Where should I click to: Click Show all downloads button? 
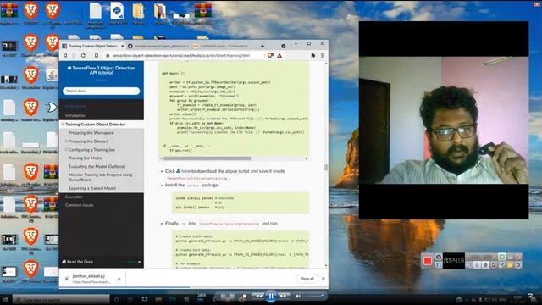point(307,279)
